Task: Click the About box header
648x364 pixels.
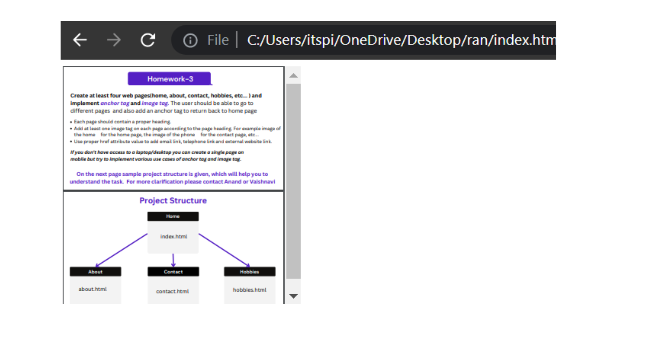Action: pos(95,272)
